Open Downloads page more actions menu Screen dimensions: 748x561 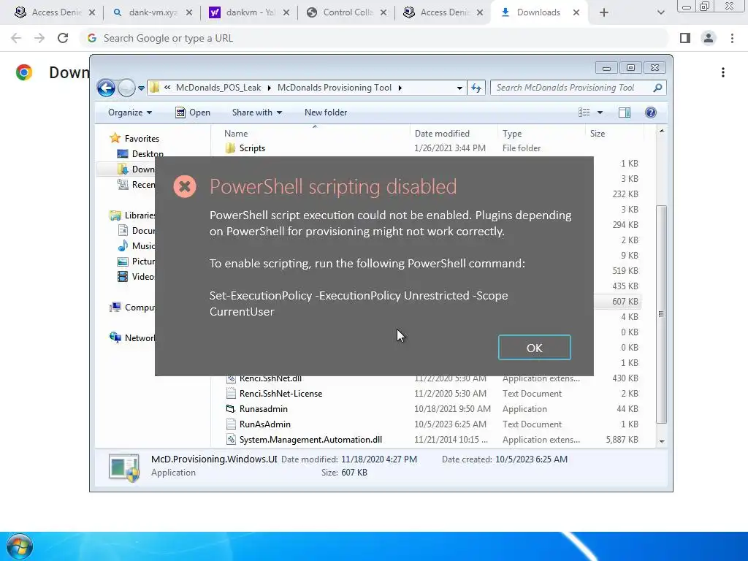pyautogui.click(x=723, y=72)
